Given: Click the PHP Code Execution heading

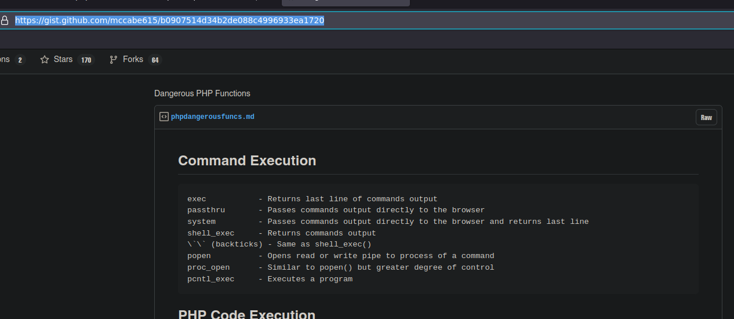Looking at the screenshot, I should coord(247,314).
